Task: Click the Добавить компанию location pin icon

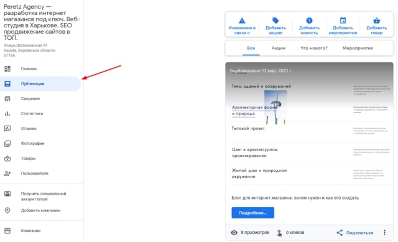Action: pyautogui.click(x=7, y=210)
